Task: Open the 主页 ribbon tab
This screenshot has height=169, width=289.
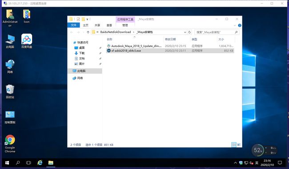Action: 85,25
